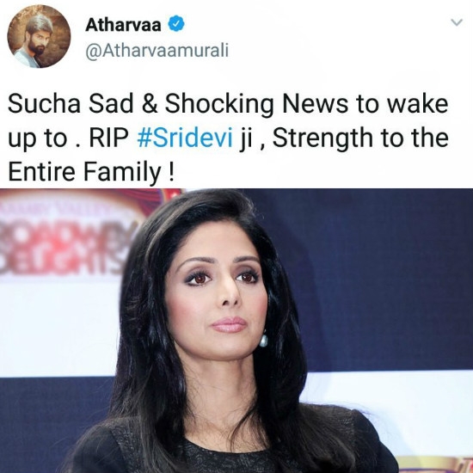
Task: Click the display name Atharvaa
Action: coord(123,25)
